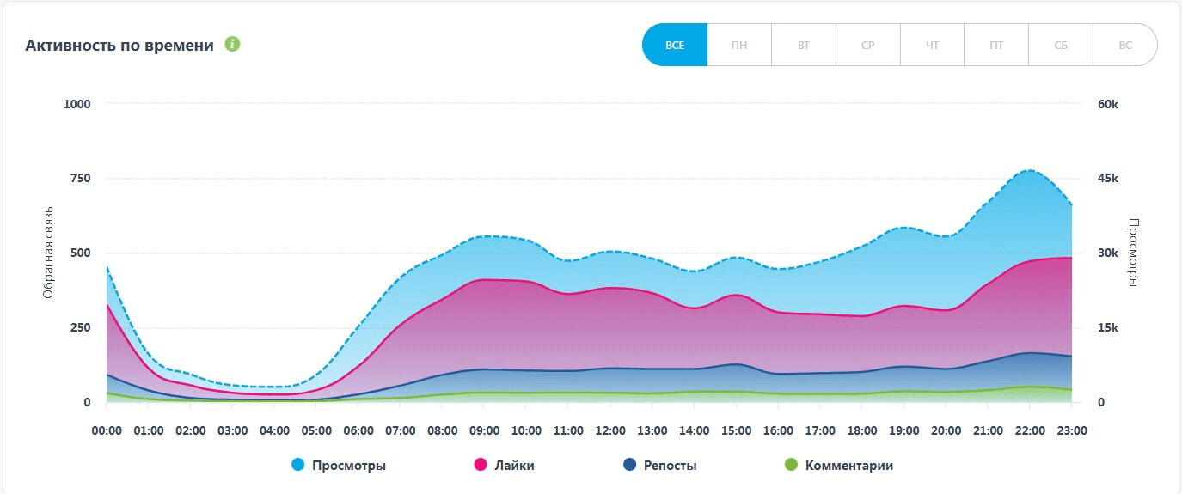This screenshot has width=1182, height=494.
Task: Click the pink Лайки legend dot
Action: pos(481,466)
